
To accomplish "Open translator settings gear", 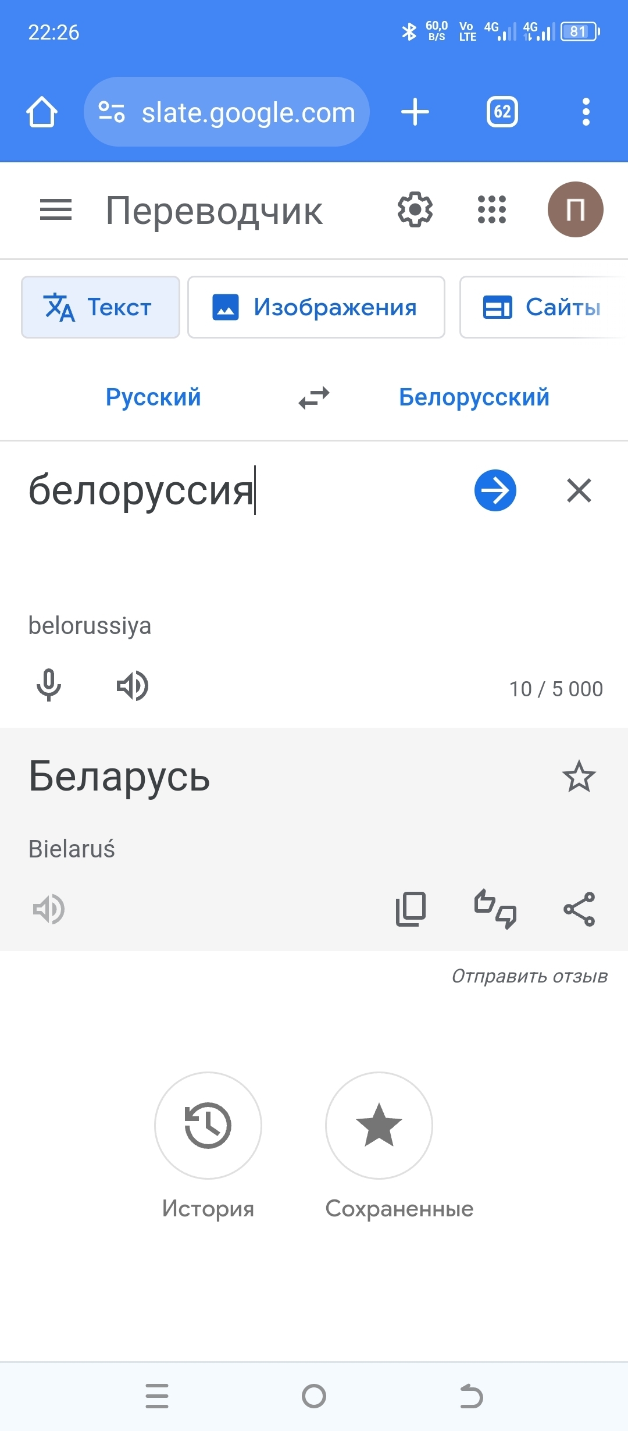I will [415, 210].
